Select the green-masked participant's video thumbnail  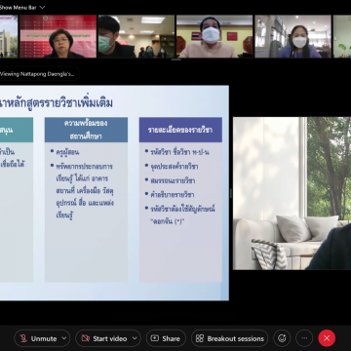click(136, 36)
